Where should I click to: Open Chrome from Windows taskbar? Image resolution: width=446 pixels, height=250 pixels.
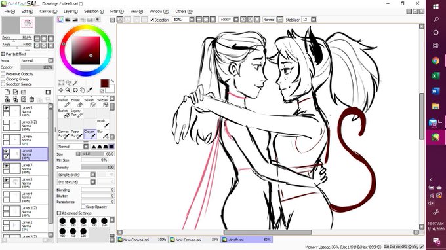tap(436, 60)
